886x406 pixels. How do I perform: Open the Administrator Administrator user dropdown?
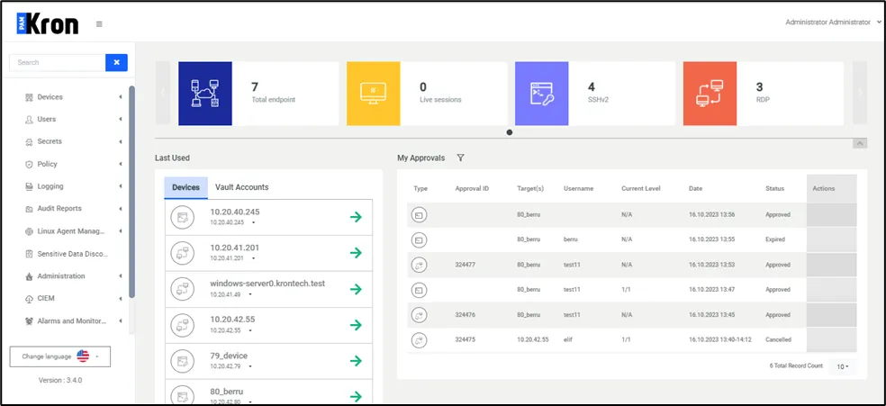click(833, 22)
